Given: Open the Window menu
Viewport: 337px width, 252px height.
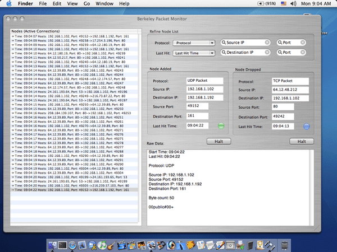Looking at the screenshot, I should coord(103,4).
